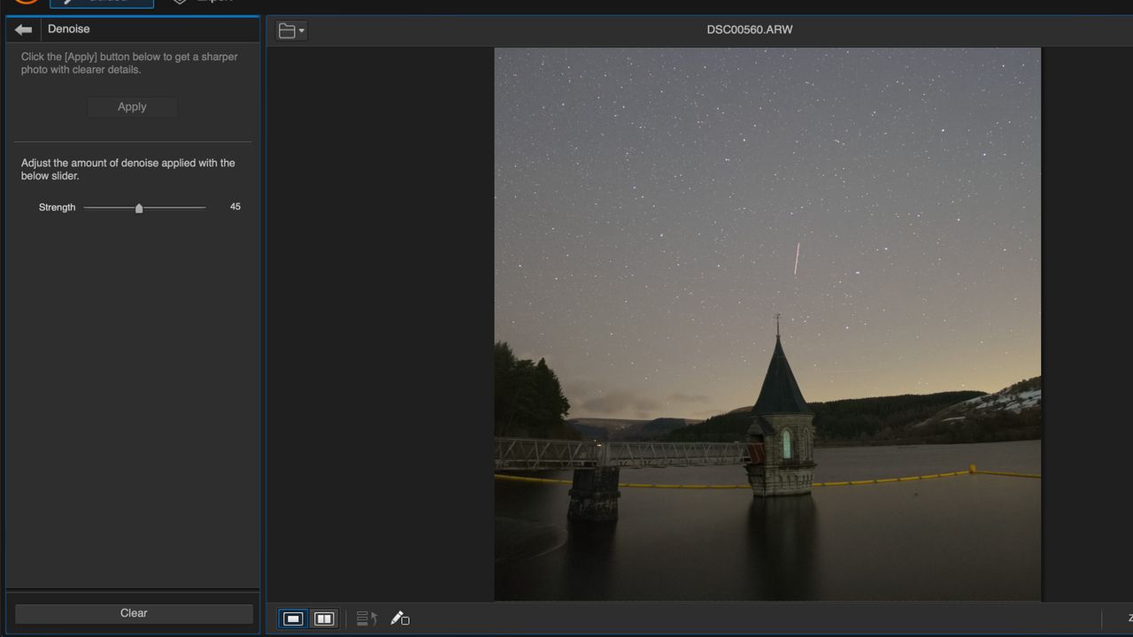Go back using the Denoise panel arrow
The height and width of the screenshot is (637, 1133).
pyautogui.click(x=24, y=29)
